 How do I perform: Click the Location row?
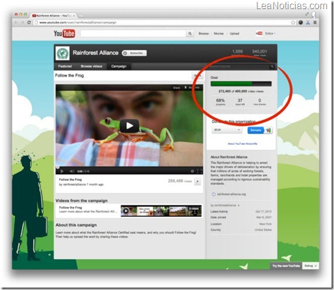click(241, 224)
